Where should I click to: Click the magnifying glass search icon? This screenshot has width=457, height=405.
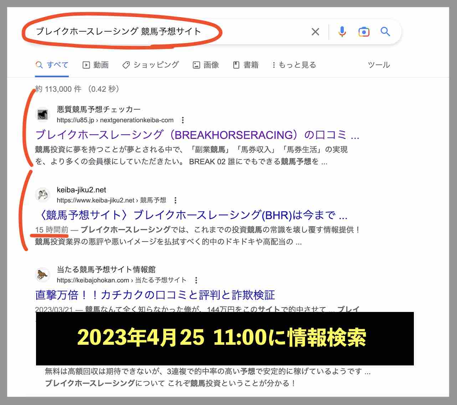385,32
